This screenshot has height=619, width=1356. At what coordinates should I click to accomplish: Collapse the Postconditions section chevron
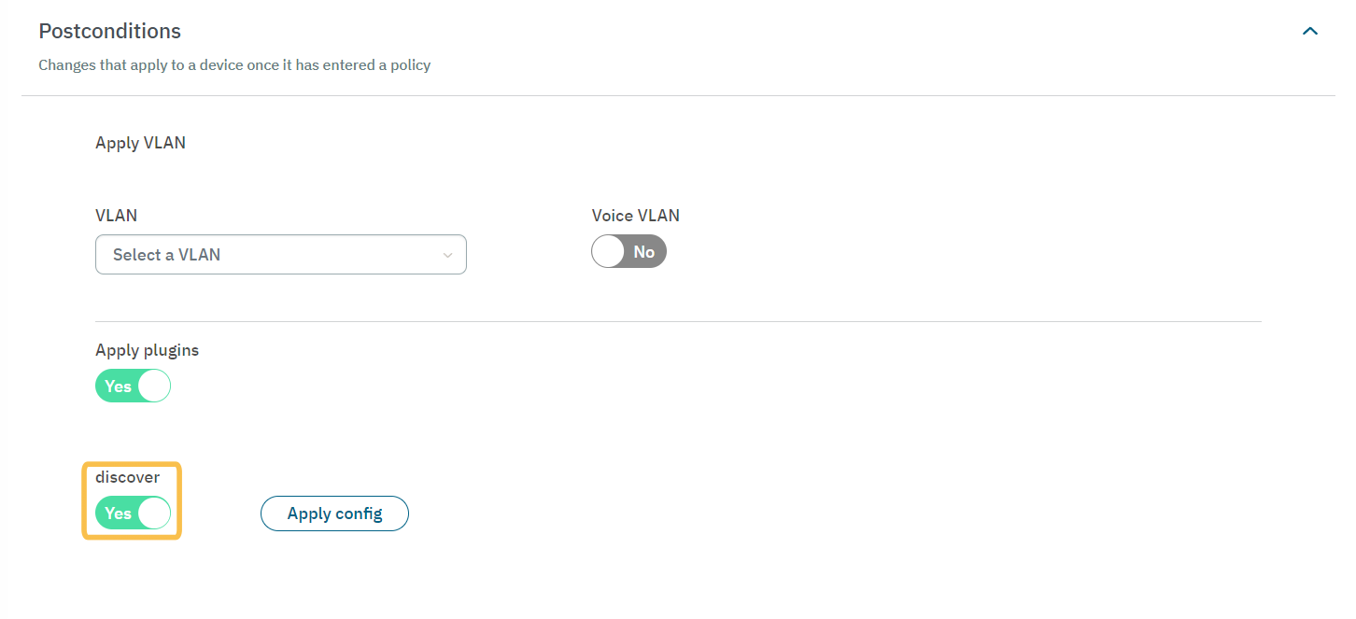click(1310, 31)
